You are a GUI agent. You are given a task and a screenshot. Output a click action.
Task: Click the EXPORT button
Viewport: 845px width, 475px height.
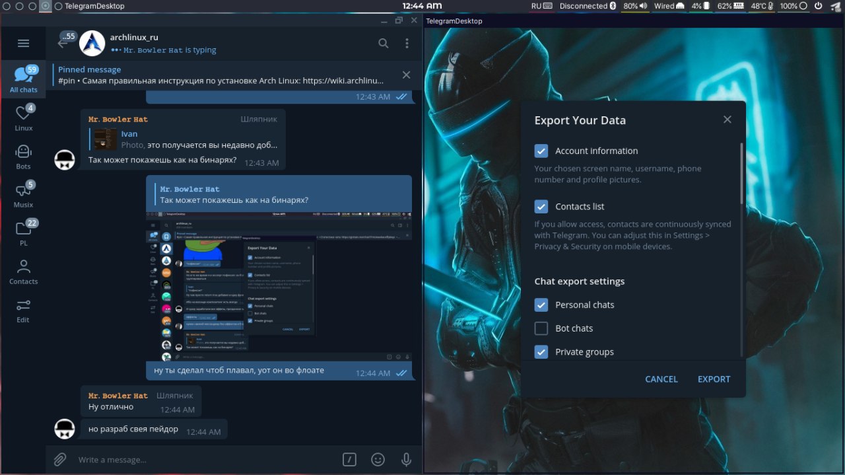coord(714,379)
